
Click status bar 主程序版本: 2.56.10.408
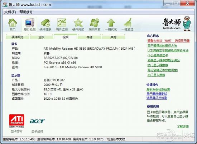(19, 139)
